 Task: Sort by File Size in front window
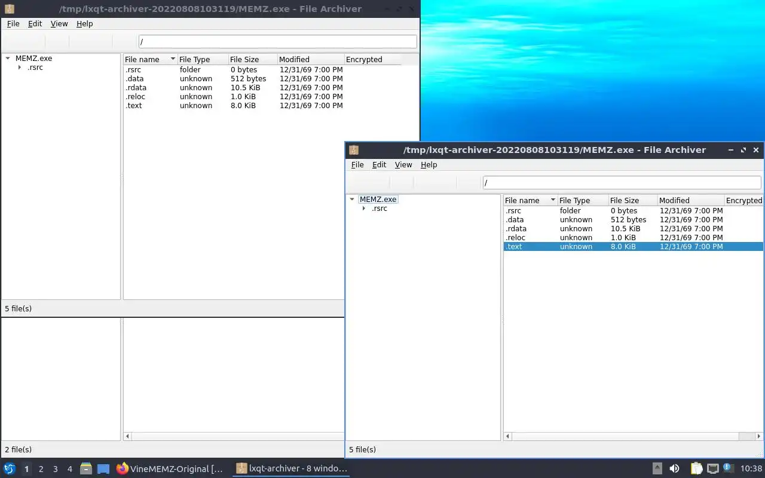pos(633,200)
